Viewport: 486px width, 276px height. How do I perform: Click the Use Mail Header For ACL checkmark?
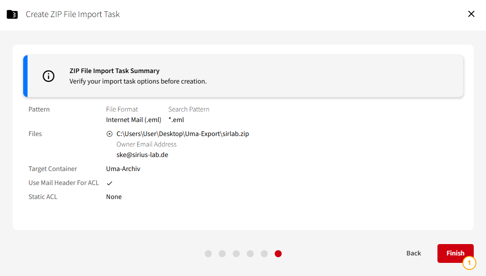109,183
